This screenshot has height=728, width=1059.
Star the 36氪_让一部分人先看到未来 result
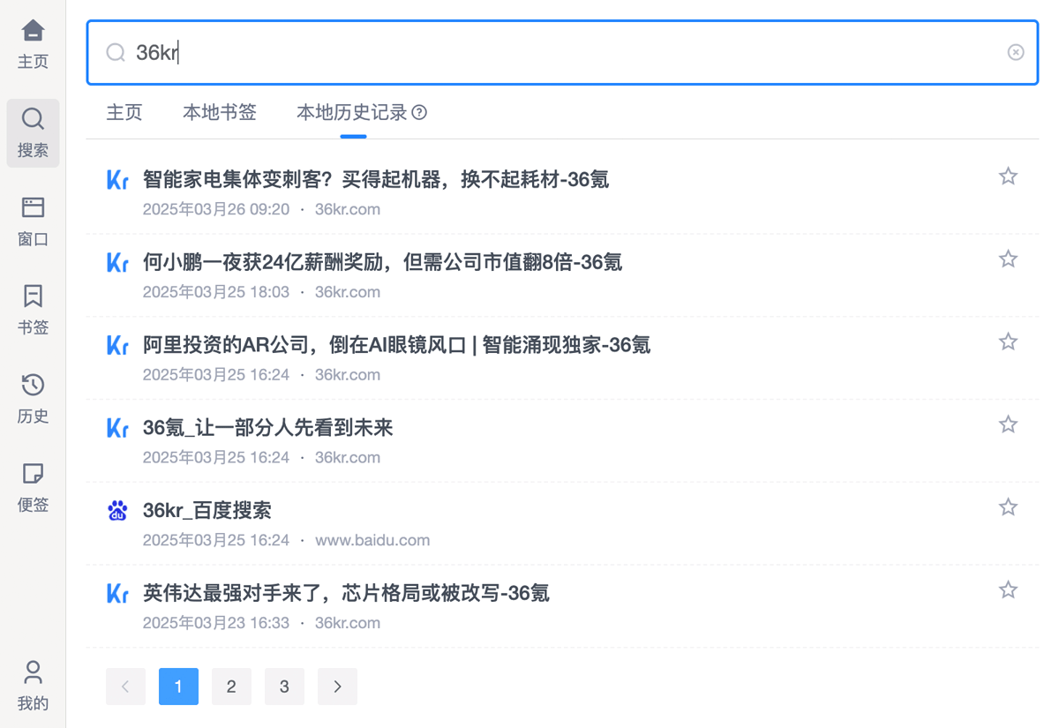click(1008, 424)
